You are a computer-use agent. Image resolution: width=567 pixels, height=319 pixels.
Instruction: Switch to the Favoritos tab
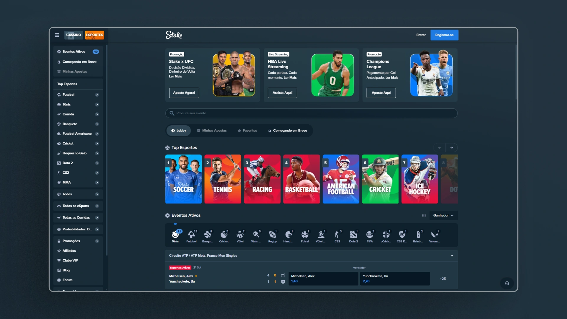pyautogui.click(x=247, y=131)
